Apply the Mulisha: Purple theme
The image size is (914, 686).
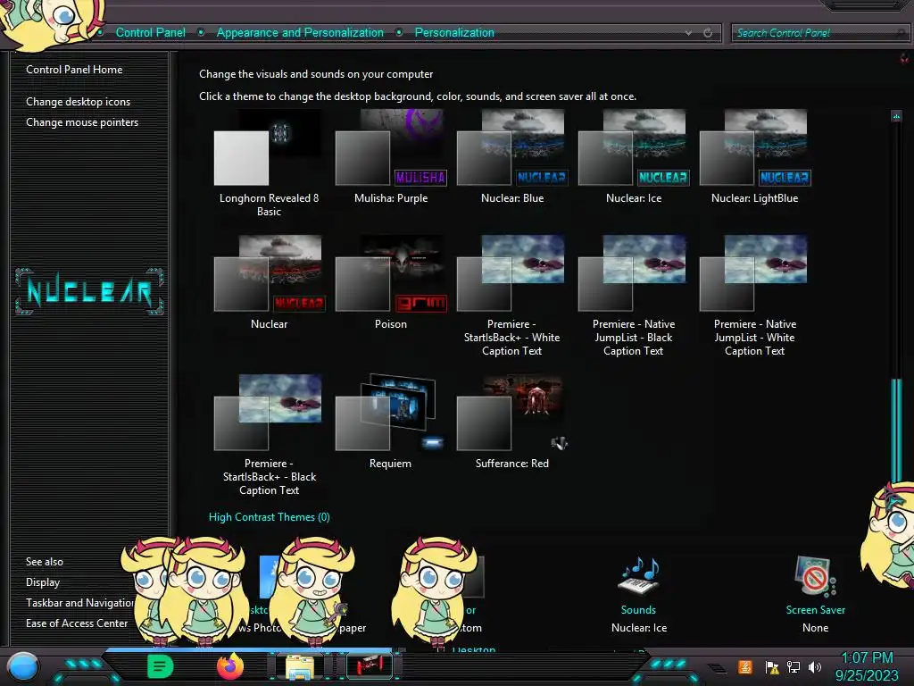pos(391,157)
